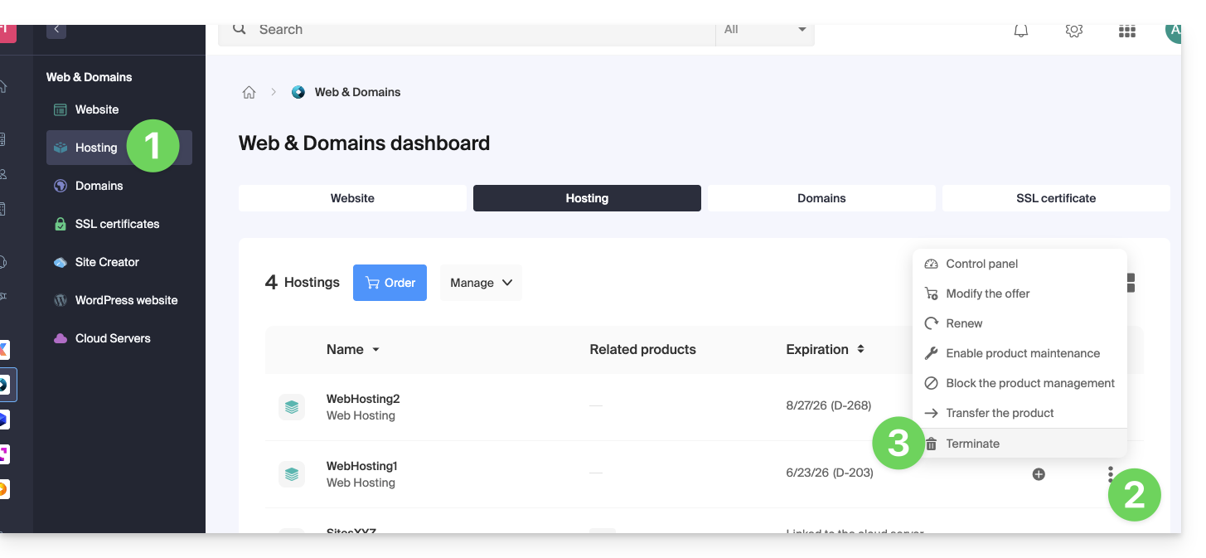This screenshot has height=558, width=1206.
Task: Choose Control panel in context menu
Action: click(x=981, y=264)
